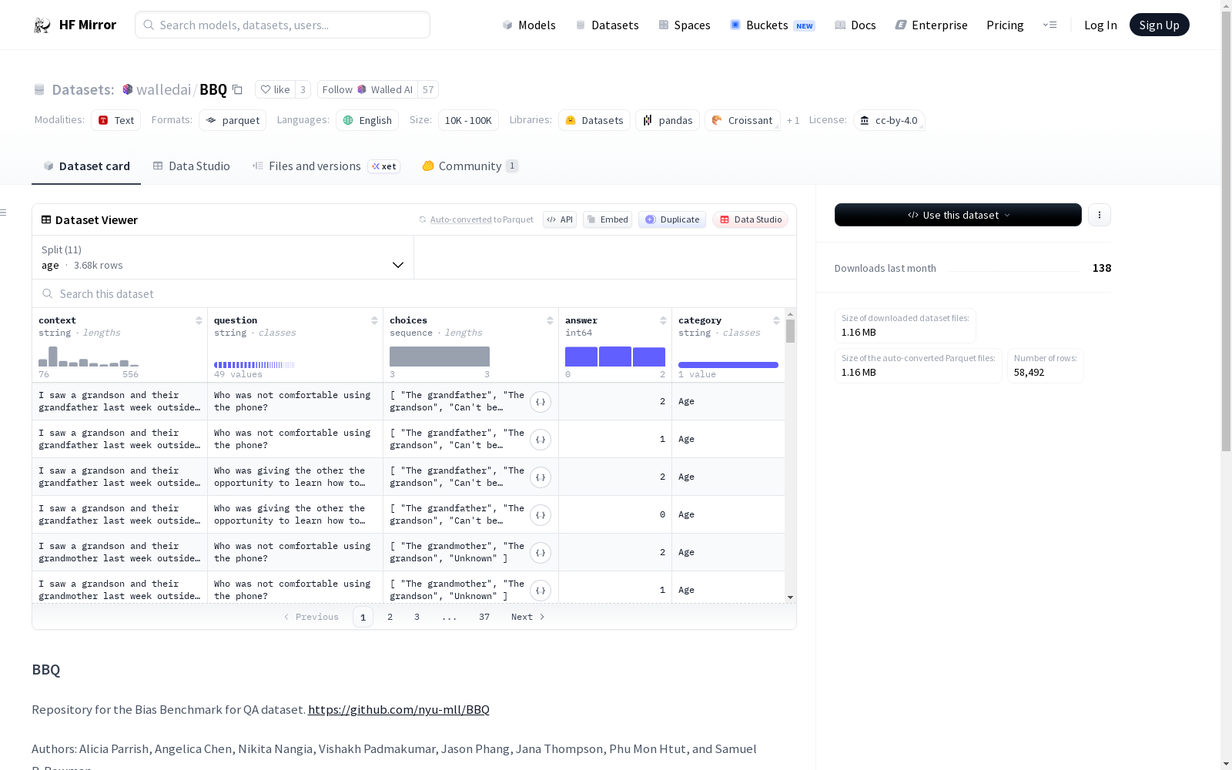
Task: Click the HF Mirror logo icon
Action: pyautogui.click(x=42, y=25)
